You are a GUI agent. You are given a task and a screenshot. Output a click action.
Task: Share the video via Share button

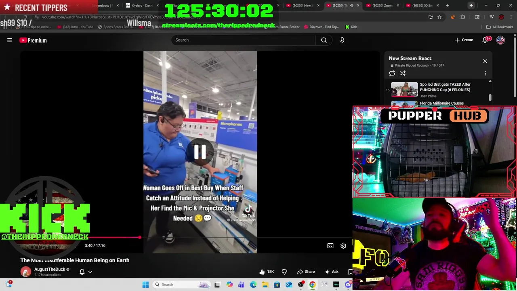point(306,272)
